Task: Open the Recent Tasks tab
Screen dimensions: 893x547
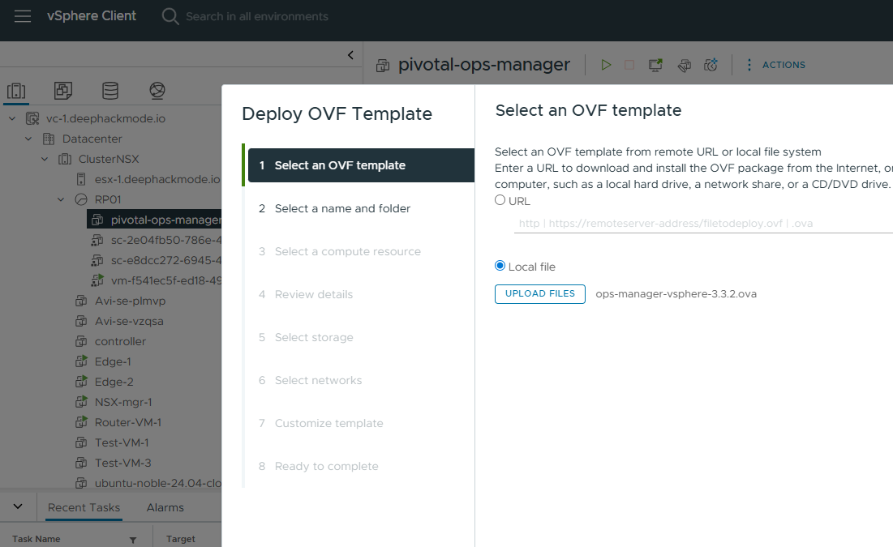Action: (84, 507)
